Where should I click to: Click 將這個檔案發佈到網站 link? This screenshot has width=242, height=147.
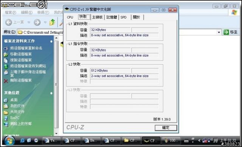(x=28, y=66)
